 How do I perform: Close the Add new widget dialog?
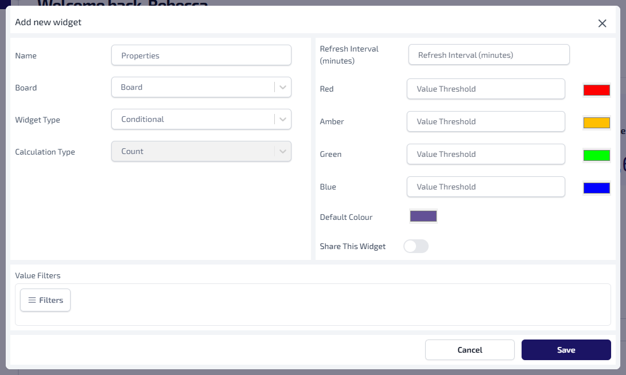(602, 23)
